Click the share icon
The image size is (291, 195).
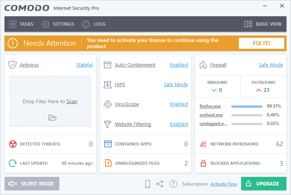tap(160, 184)
